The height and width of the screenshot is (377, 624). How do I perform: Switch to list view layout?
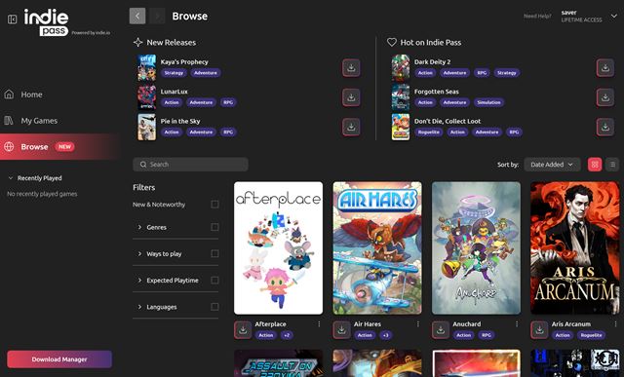[612, 165]
